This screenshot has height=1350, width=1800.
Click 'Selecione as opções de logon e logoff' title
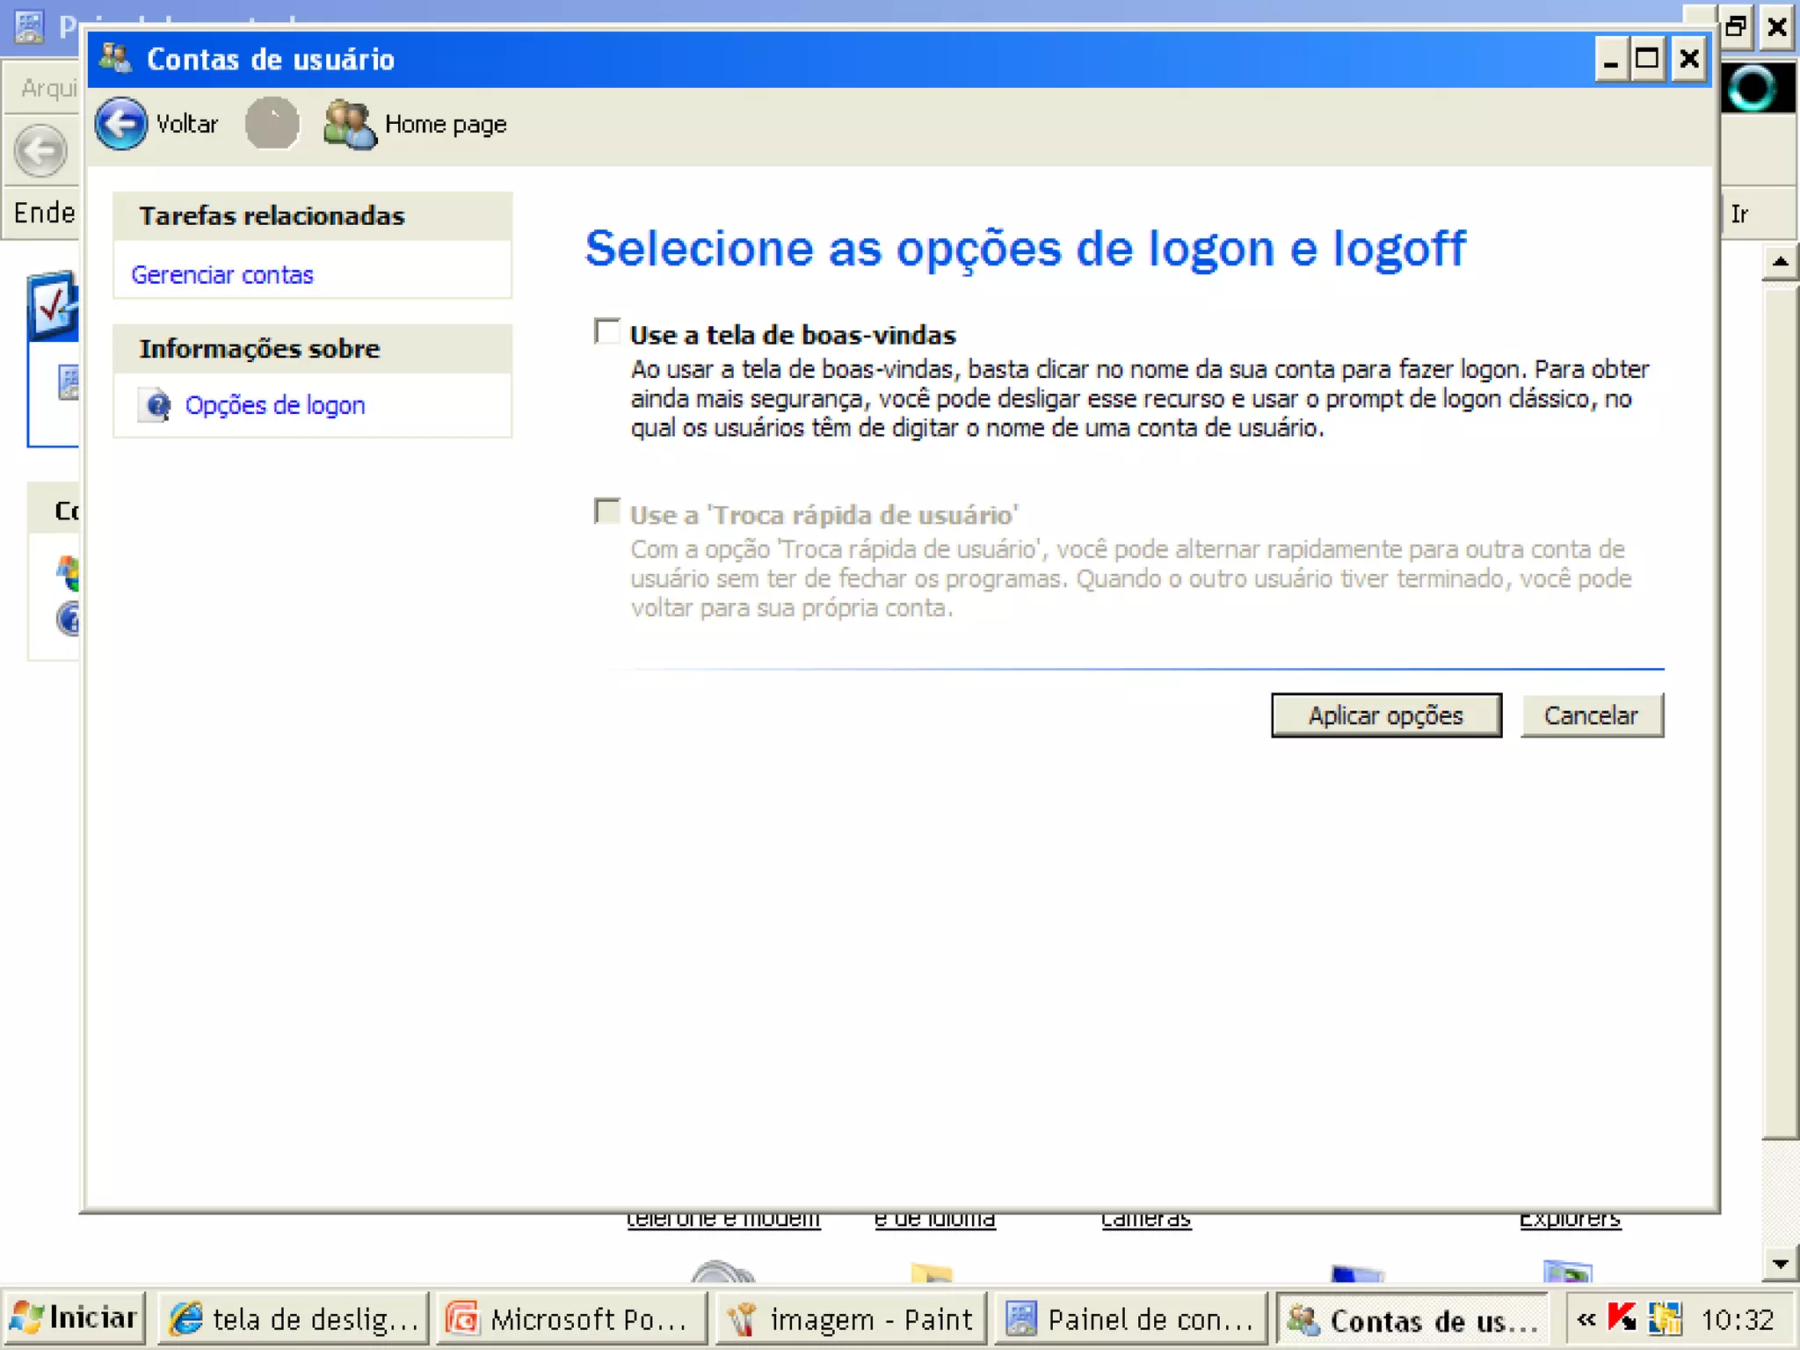point(1025,249)
